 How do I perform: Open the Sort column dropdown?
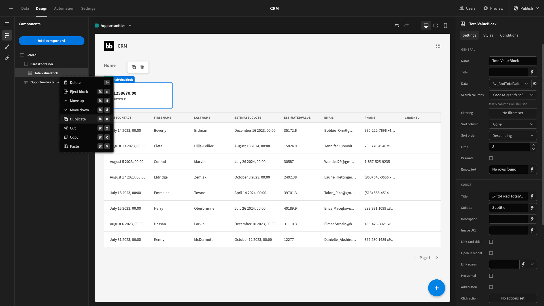(x=513, y=124)
